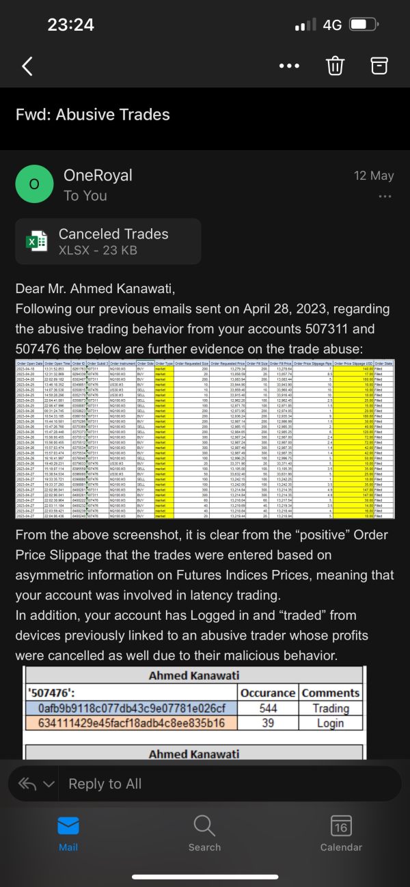
Task: Tap the back chevron arrow
Action: click(27, 66)
